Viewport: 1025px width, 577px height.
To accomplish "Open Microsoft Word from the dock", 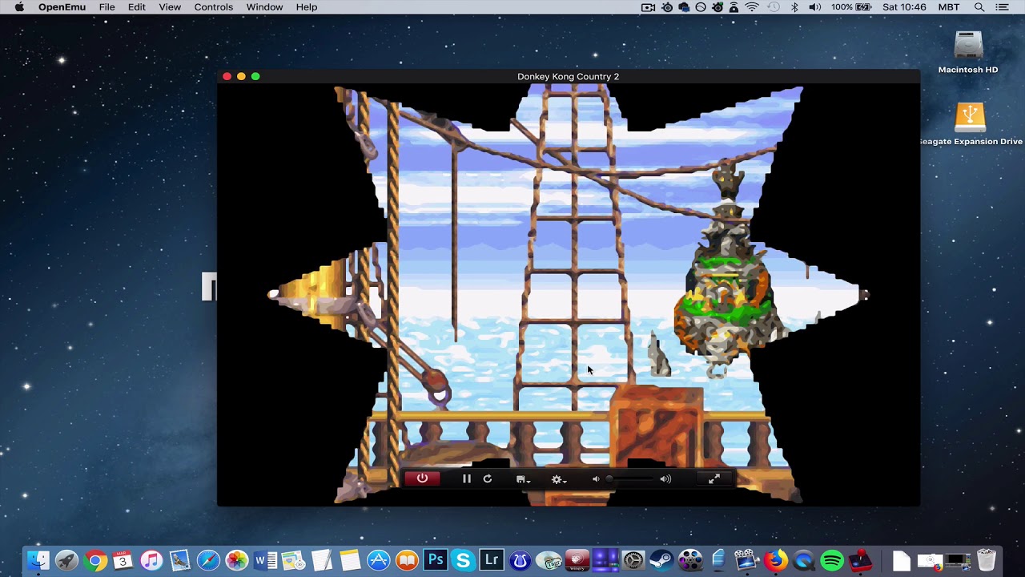I will [264, 560].
